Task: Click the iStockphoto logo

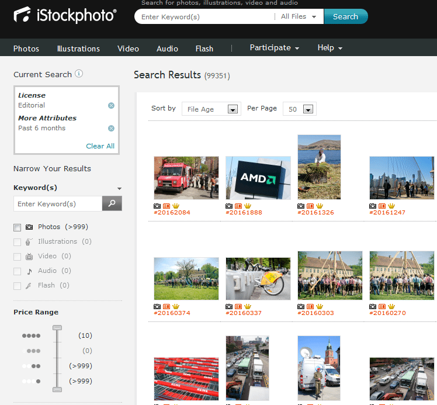Action: pos(65,15)
